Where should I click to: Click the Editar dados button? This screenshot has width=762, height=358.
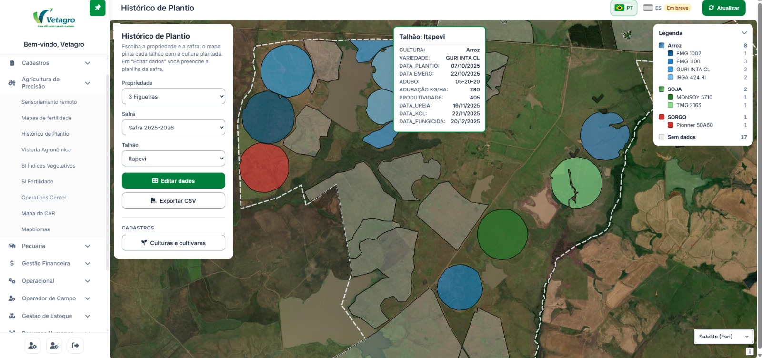point(173,181)
